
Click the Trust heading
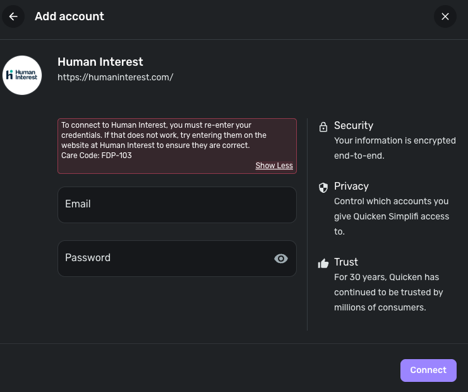(x=346, y=262)
